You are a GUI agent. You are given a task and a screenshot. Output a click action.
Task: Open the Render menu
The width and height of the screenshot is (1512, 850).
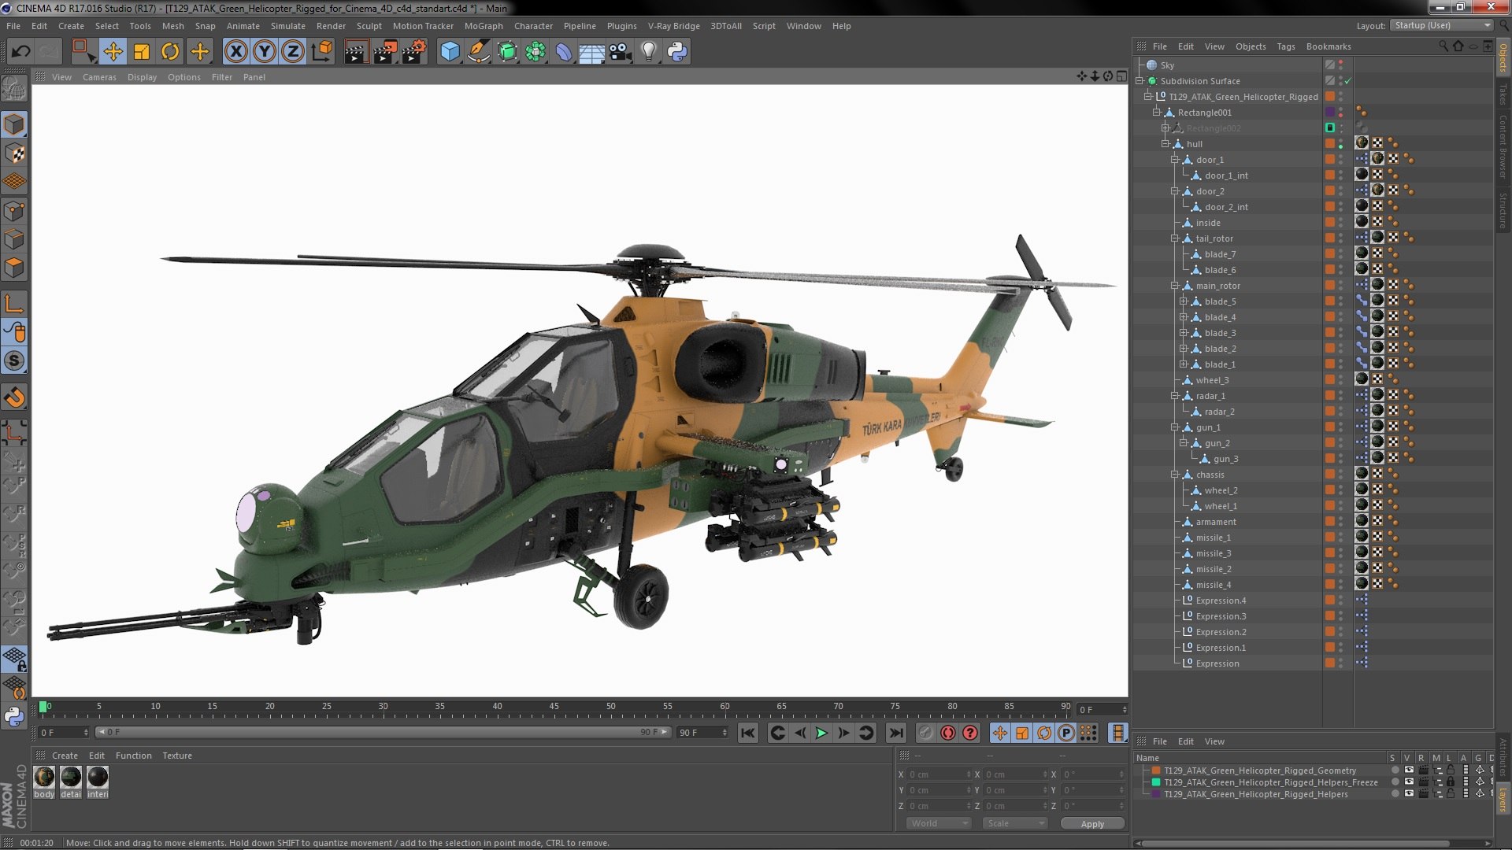click(331, 26)
